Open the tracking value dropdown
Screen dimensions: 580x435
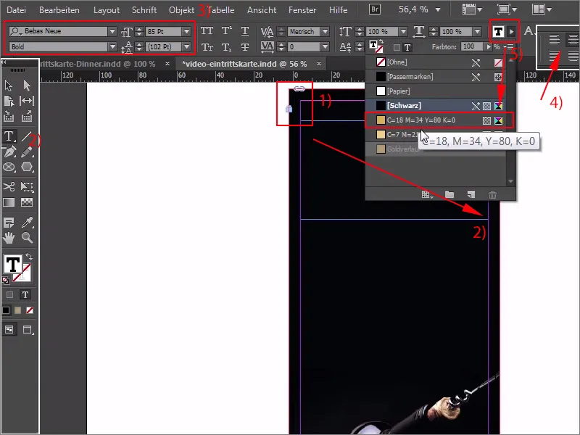pos(325,47)
